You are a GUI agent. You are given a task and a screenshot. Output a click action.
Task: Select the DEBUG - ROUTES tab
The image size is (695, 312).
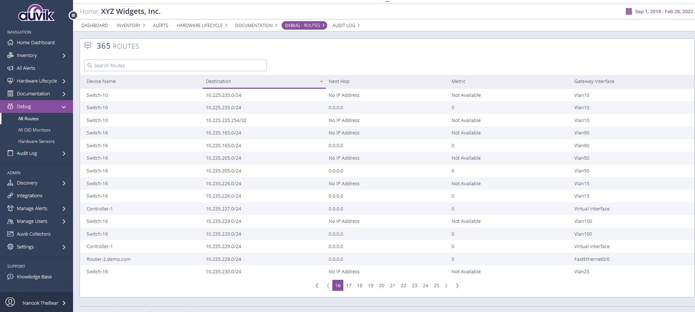[x=304, y=26]
